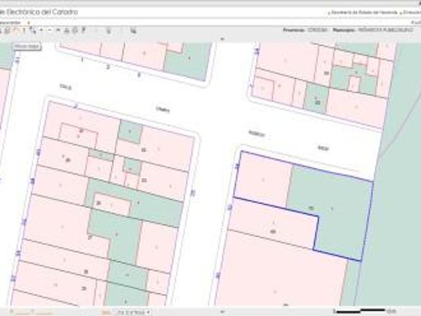Click the Ayuda link below the header
Screen dimensions: 421x316
416,22
